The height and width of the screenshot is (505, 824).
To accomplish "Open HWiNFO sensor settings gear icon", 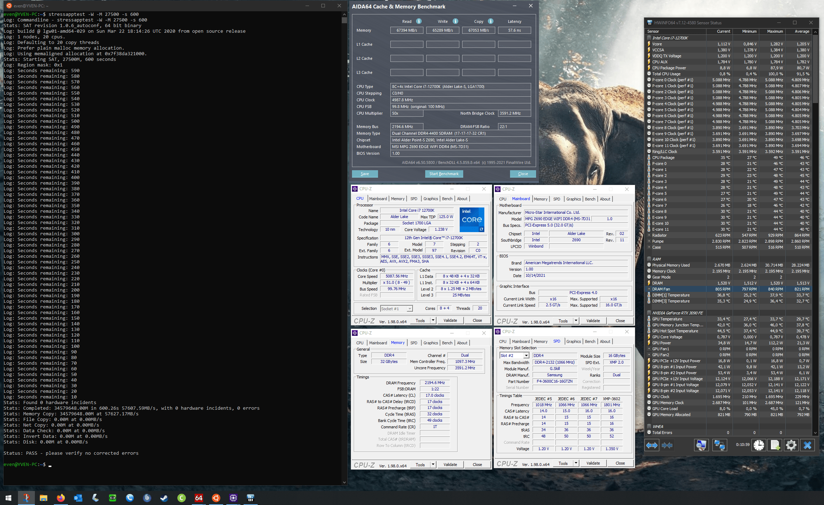I will [x=791, y=445].
